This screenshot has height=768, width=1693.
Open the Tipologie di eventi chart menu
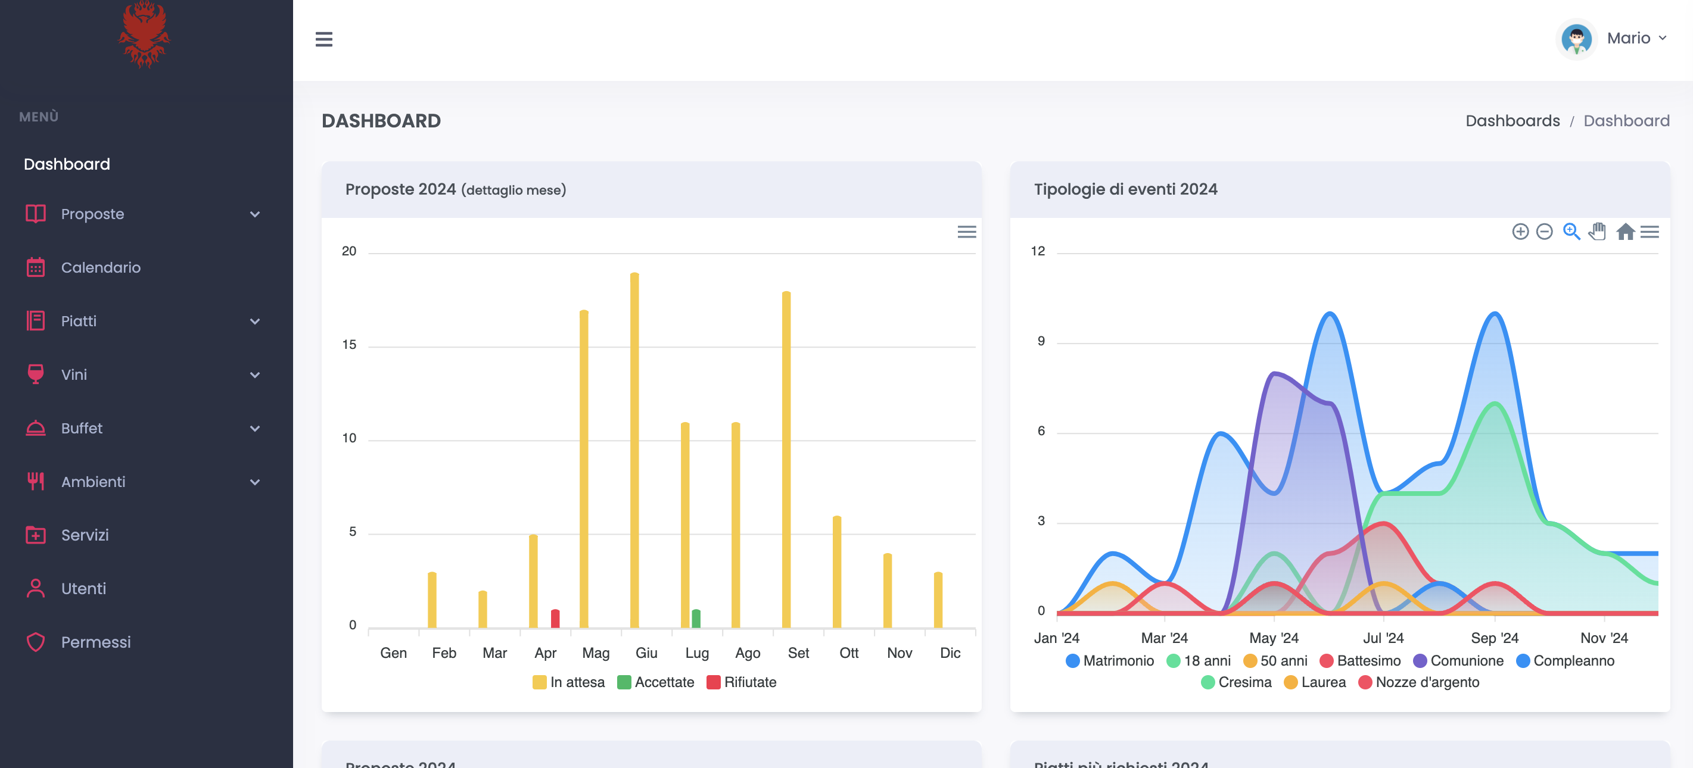pos(1650,232)
